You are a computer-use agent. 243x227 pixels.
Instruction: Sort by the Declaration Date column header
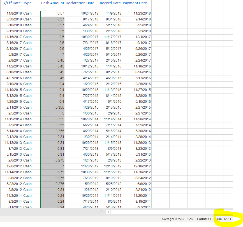coord(80,3)
